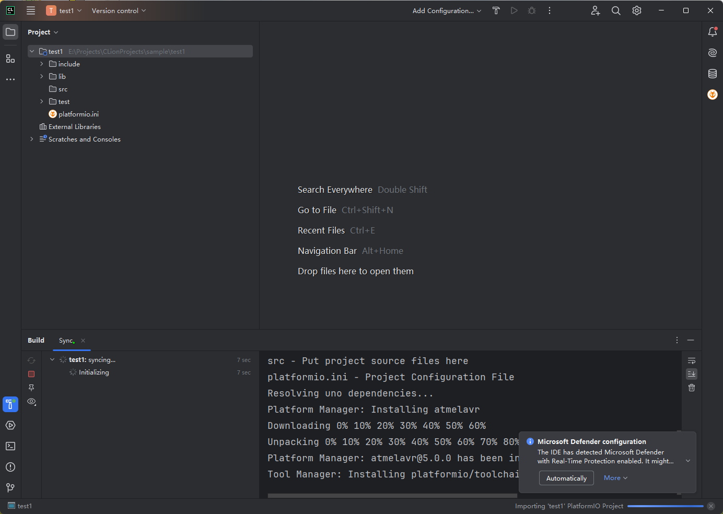The height and width of the screenshot is (514, 723).
Task: Expand Scratches and Consoles node
Action: pyautogui.click(x=32, y=139)
